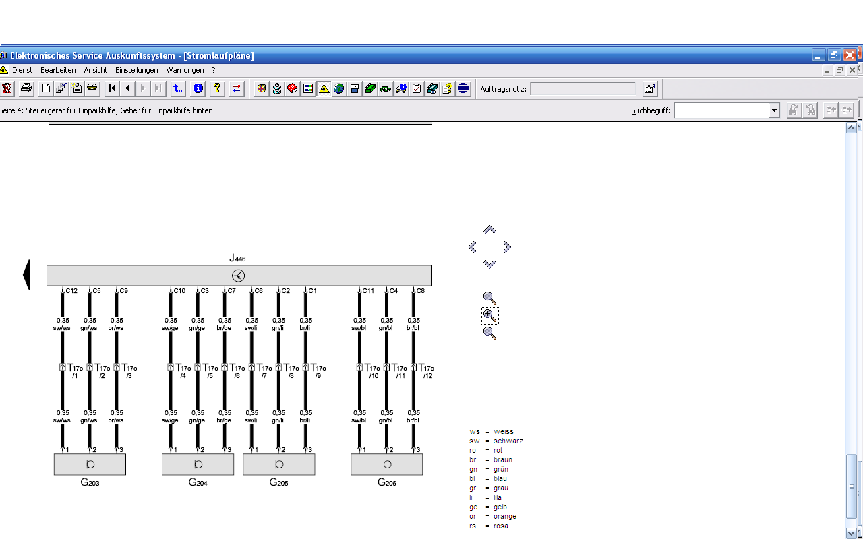Click the zoom in magnifier with plus
The width and height of the screenshot is (863, 539).
(489, 315)
